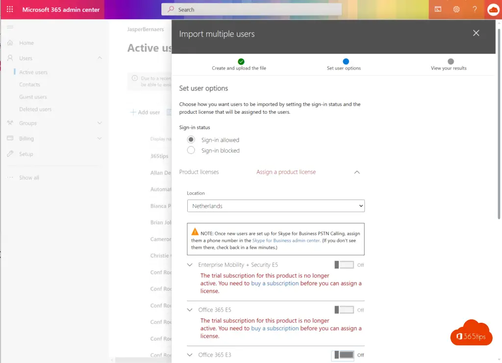Viewport: 502px width, 363px height.
Task: Click the Groups people icon
Action: tap(10, 123)
